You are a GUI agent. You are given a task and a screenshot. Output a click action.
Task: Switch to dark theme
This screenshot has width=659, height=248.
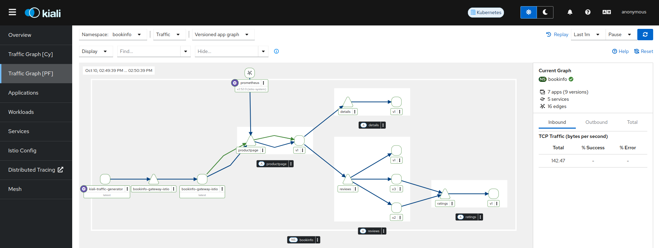(x=545, y=12)
